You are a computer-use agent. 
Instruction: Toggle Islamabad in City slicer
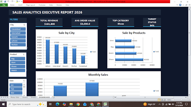coord(18,33)
